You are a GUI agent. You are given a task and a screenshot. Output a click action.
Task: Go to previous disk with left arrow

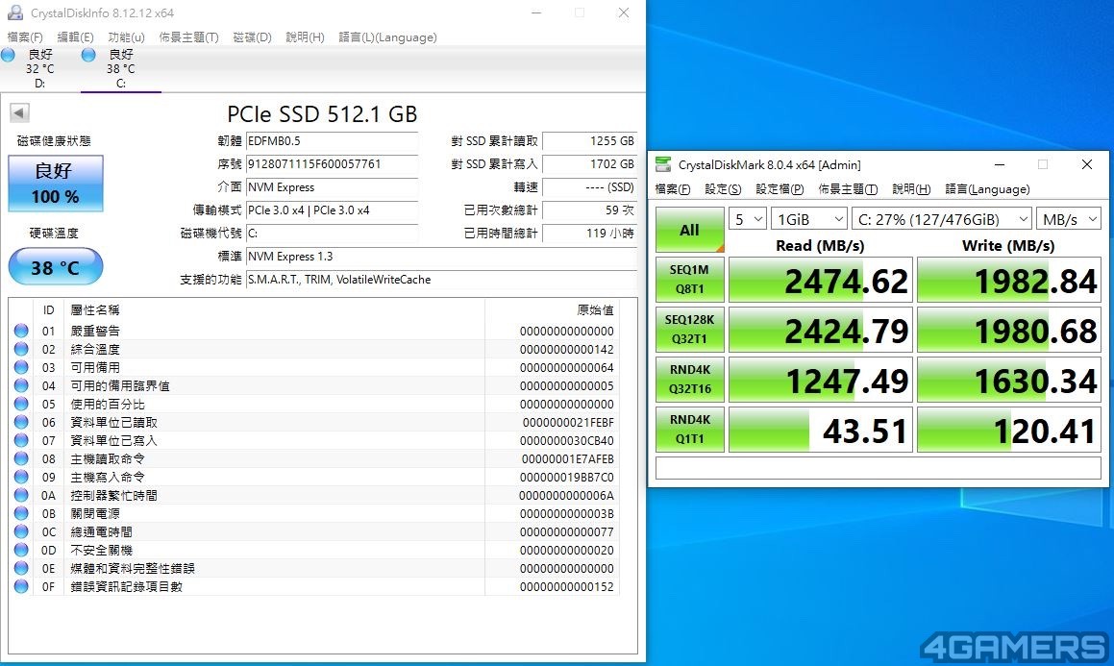click(19, 112)
